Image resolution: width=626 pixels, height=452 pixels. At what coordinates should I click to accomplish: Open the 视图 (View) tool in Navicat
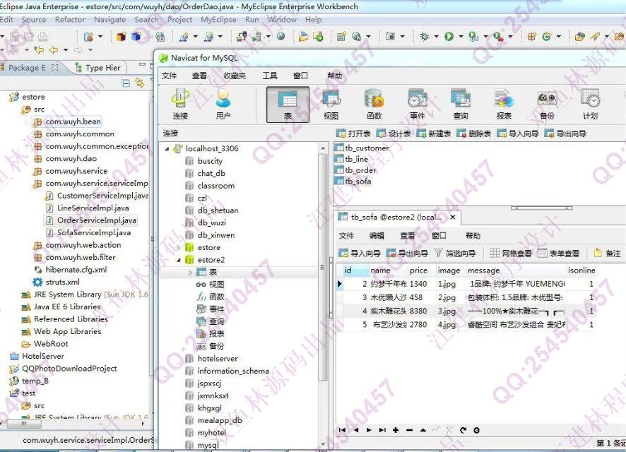(331, 104)
